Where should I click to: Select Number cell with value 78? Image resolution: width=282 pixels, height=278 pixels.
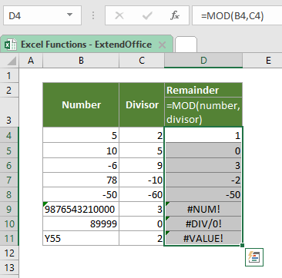(81, 180)
